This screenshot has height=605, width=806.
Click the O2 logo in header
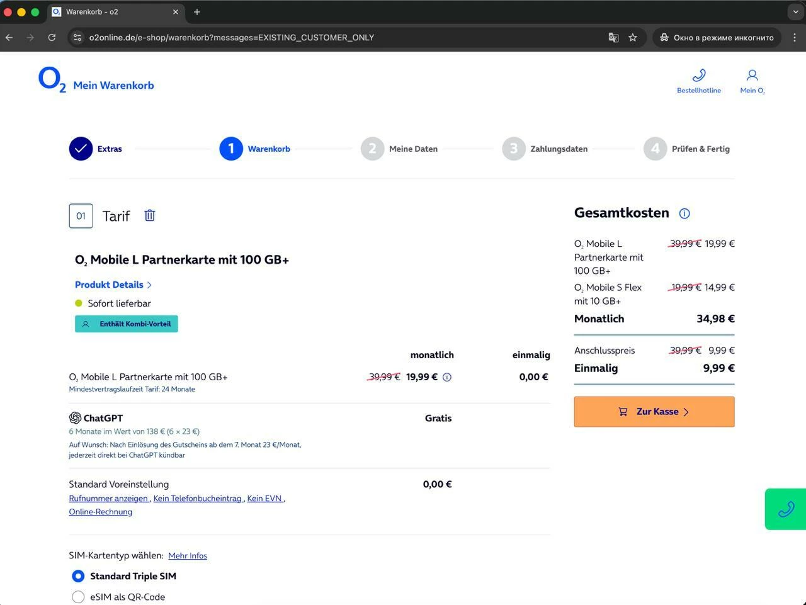pyautogui.click(x=52, y=81)
